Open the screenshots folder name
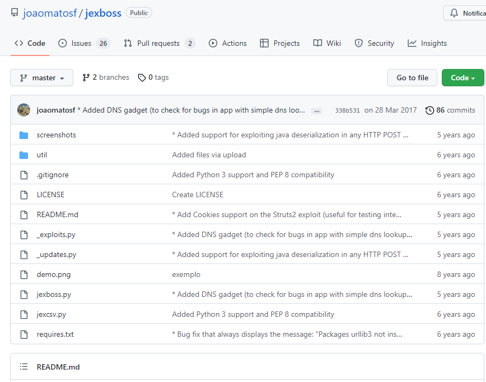The width and height of the screenshot is (486, 382). point(56,135)
